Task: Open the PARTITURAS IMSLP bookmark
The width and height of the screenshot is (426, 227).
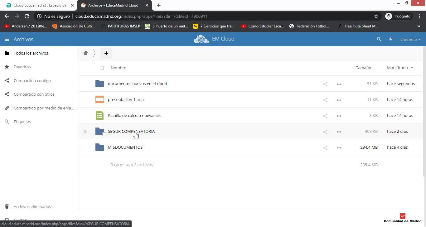Action: click(x=120, y=26)
